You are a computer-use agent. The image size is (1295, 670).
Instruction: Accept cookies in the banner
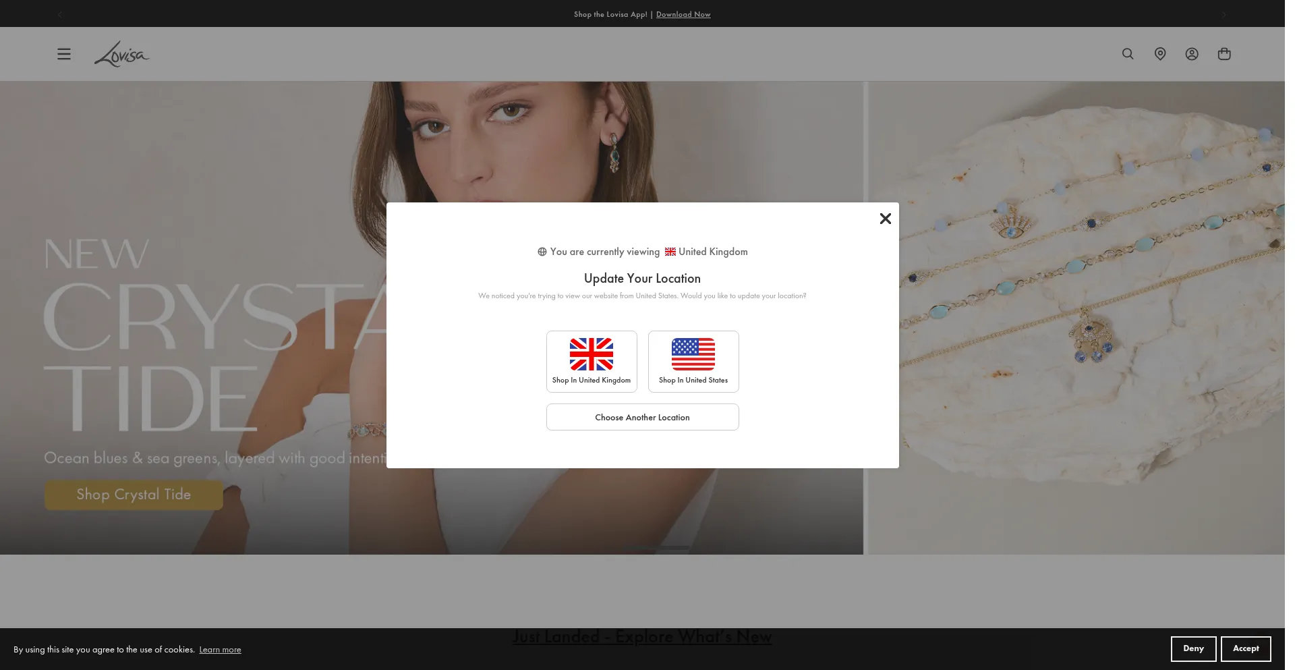pyautogui.click(x=1246, y=648)
